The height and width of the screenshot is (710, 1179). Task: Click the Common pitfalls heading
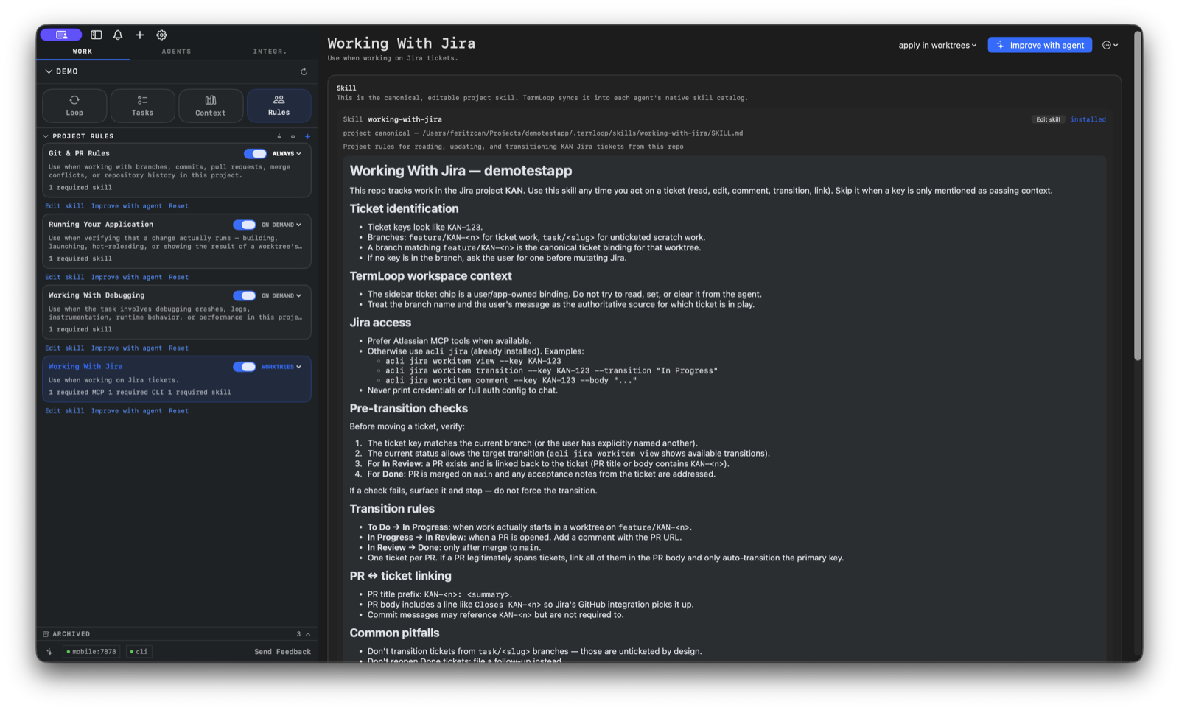pyautogui.click(x=394, y=633)
